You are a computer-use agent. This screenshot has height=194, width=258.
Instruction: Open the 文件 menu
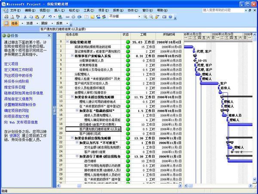[x=15, y=10]
